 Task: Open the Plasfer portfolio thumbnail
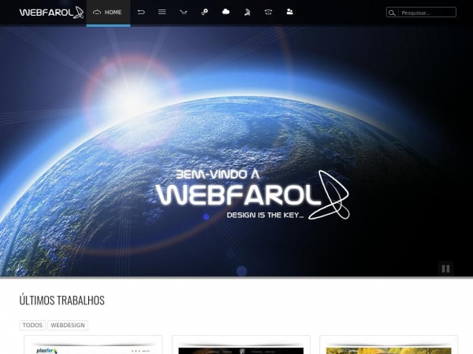(x=93, y=345)
